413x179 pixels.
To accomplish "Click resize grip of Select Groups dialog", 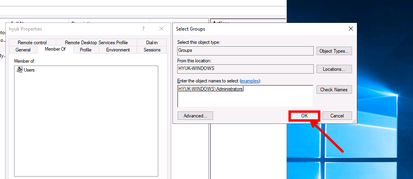I will tap(354, 121).
